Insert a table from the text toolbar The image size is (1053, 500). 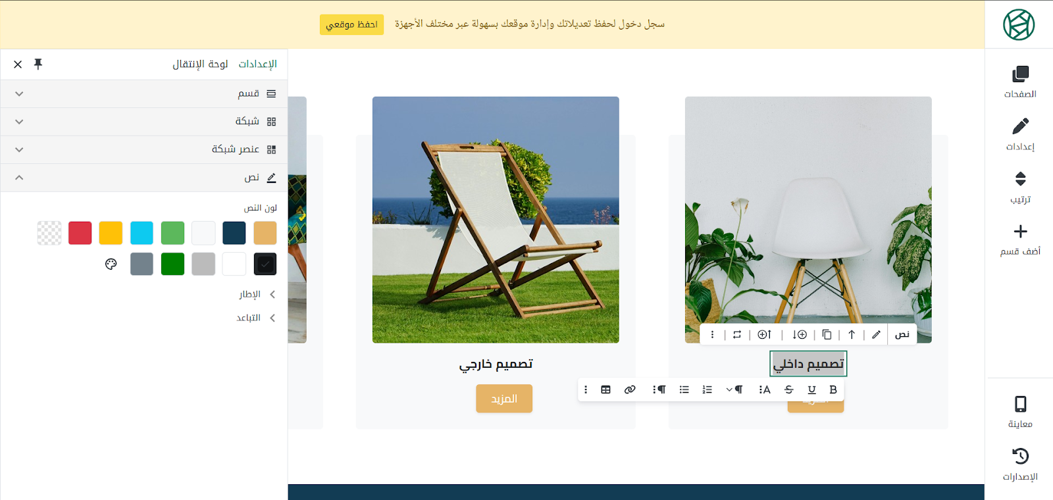606,389
